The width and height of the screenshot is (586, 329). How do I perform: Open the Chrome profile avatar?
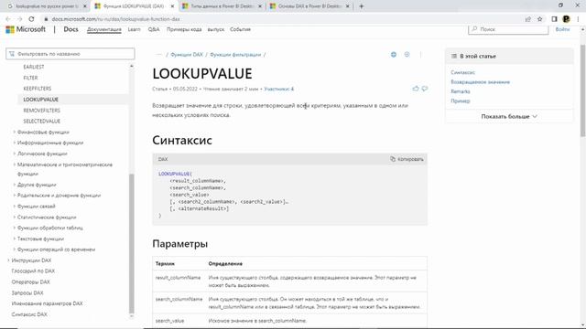[566, 19]
